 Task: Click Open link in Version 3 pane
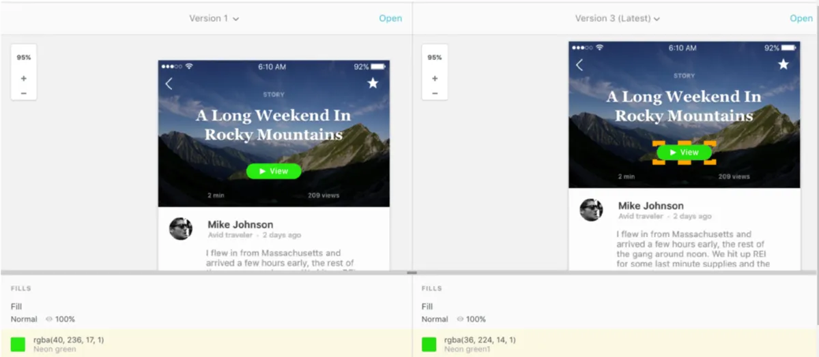coord(801,18)
